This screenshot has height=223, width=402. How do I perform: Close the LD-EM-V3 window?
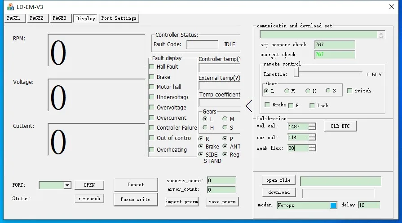tap(392, 7)
